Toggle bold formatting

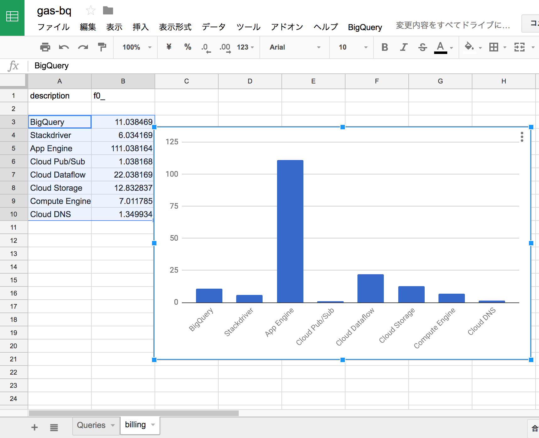coord(385,47)
